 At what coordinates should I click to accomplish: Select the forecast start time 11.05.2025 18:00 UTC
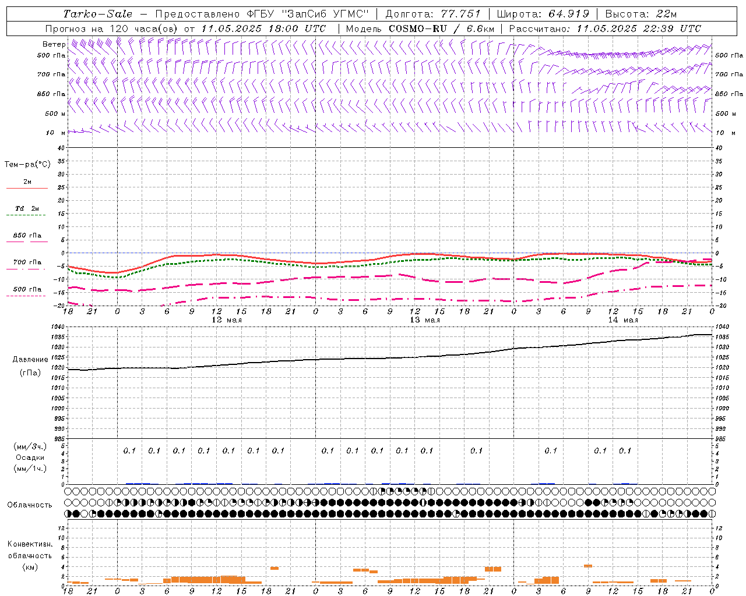coord(263,29)
